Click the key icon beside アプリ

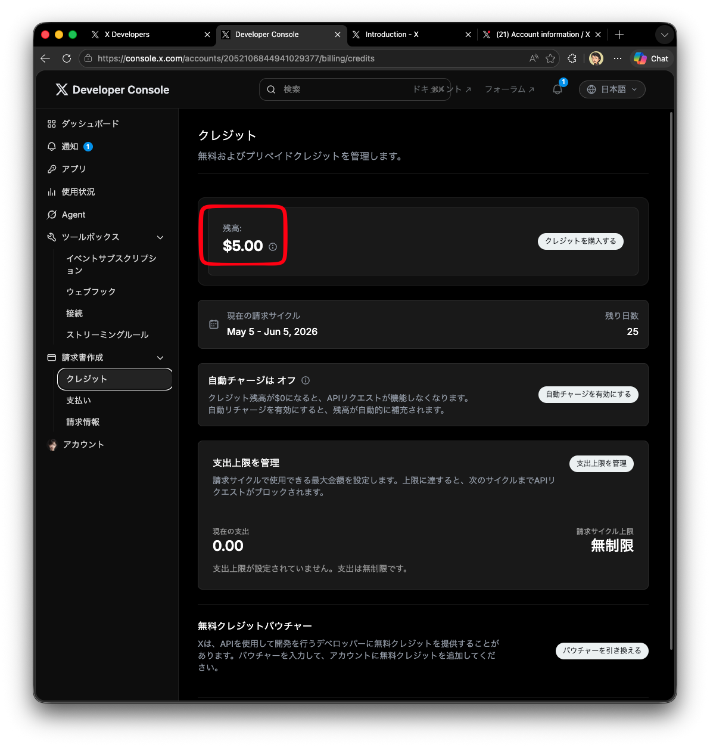point(52,169)
